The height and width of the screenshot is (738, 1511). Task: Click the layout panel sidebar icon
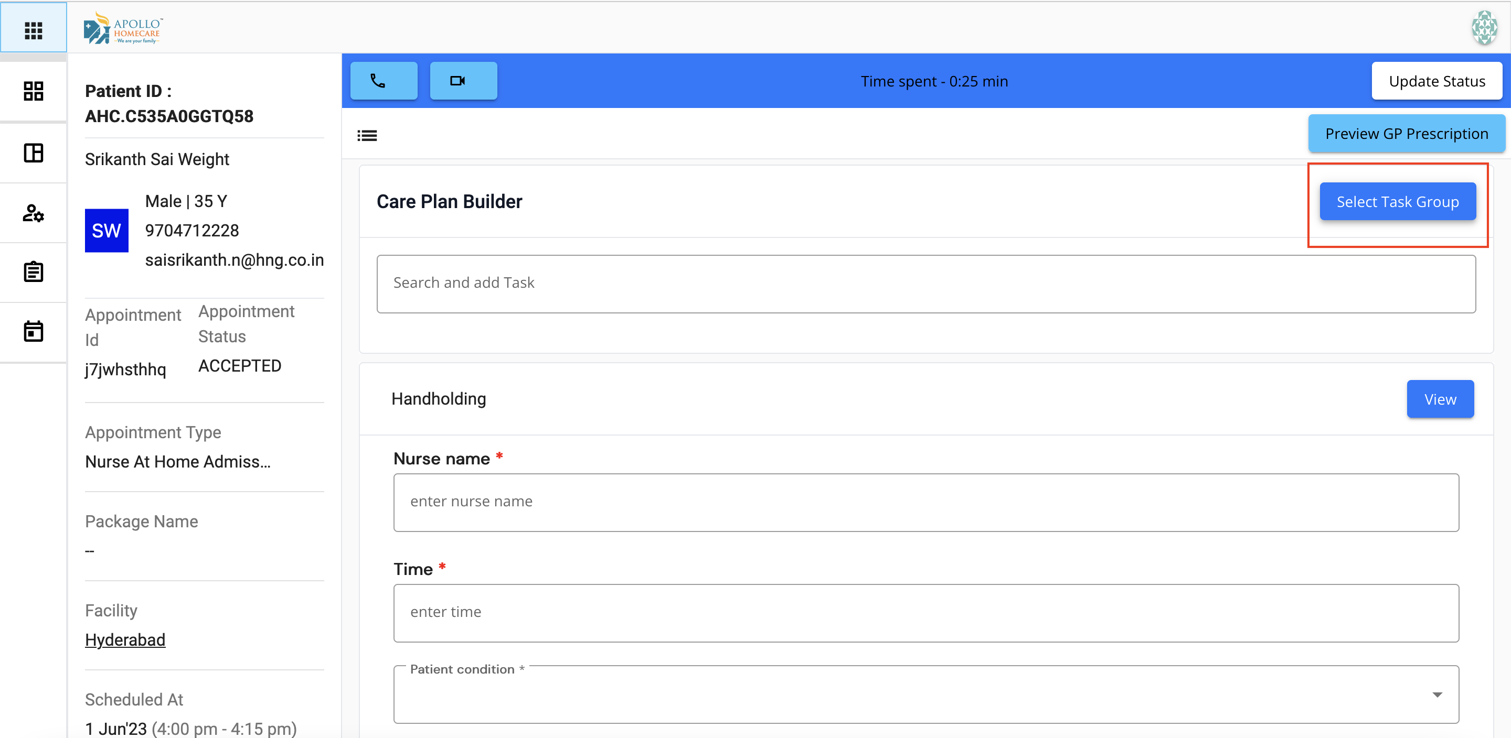pyautogui.click(x=34, y=153)
